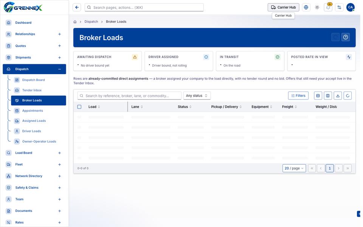Image resolution: width=363 pixels, height=227 pixels.
Task: Collapse the Dispatch menu
Action: click(59, 69)
